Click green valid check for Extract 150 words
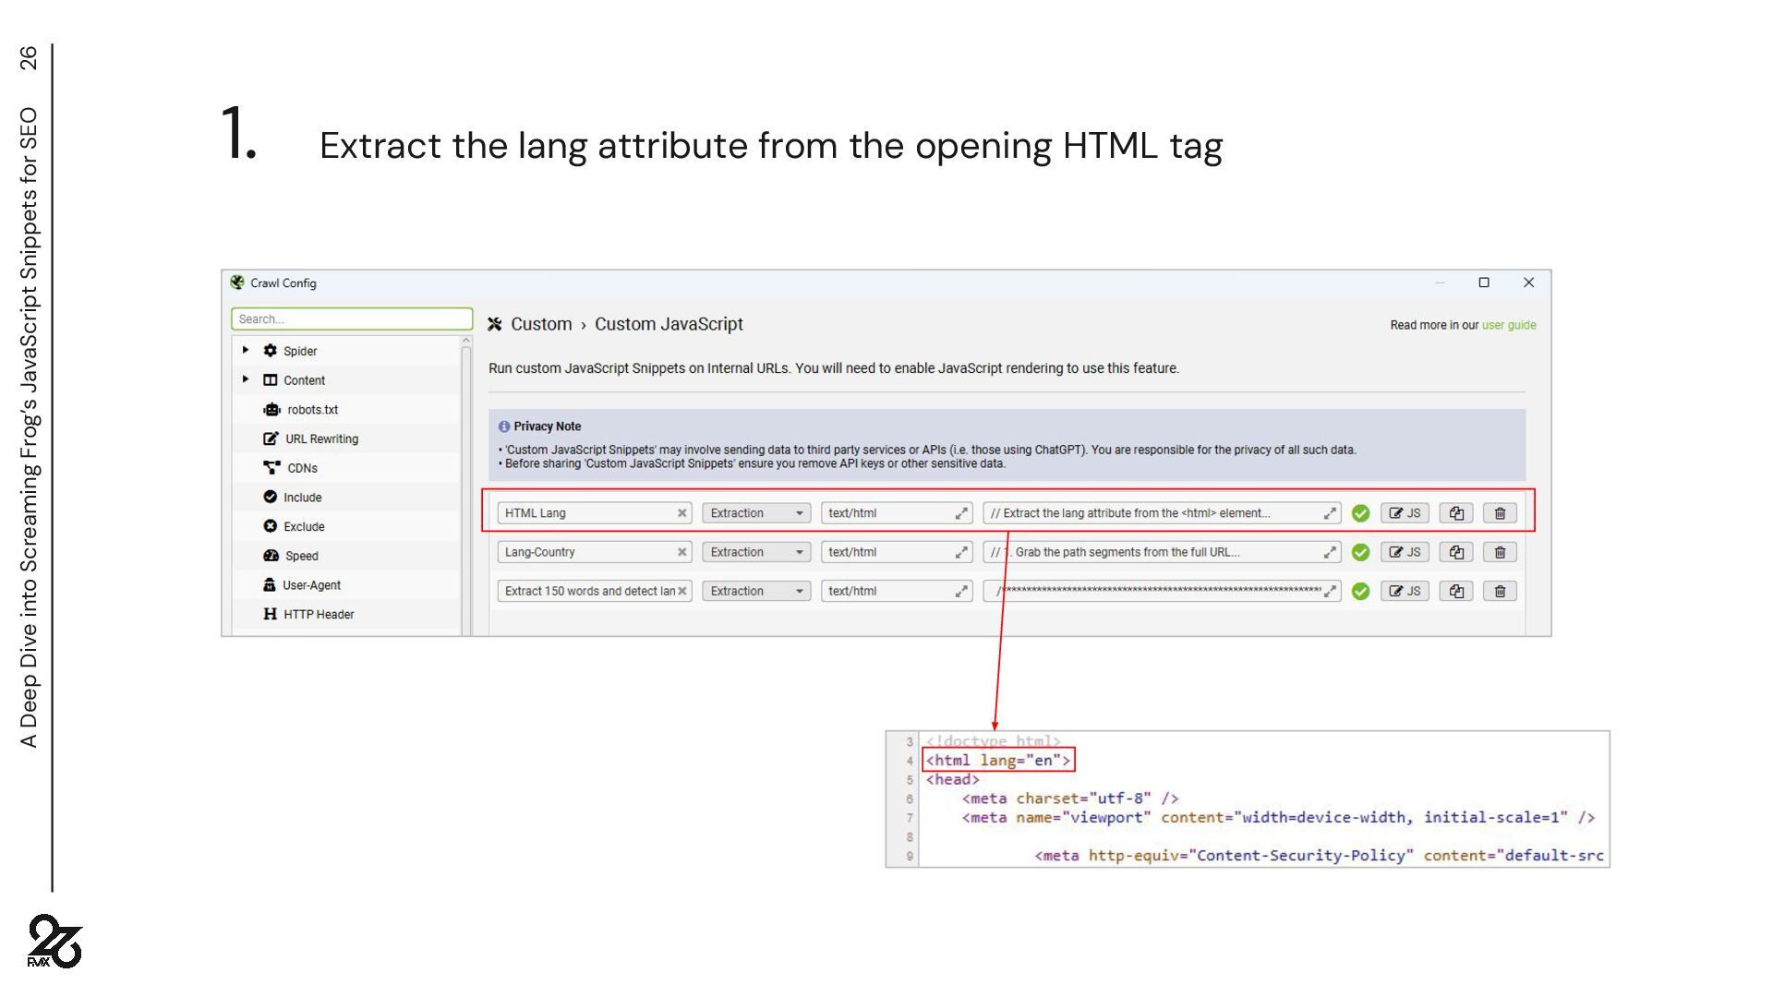This screenshot has height=997, width=1773. click(x=1360, y=591)
